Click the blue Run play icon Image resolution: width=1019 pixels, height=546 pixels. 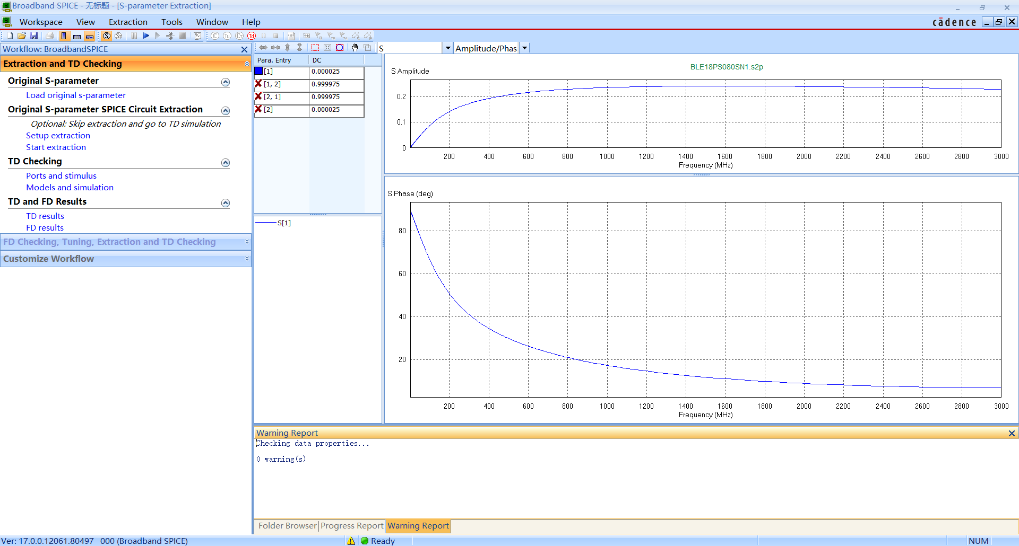146,36
